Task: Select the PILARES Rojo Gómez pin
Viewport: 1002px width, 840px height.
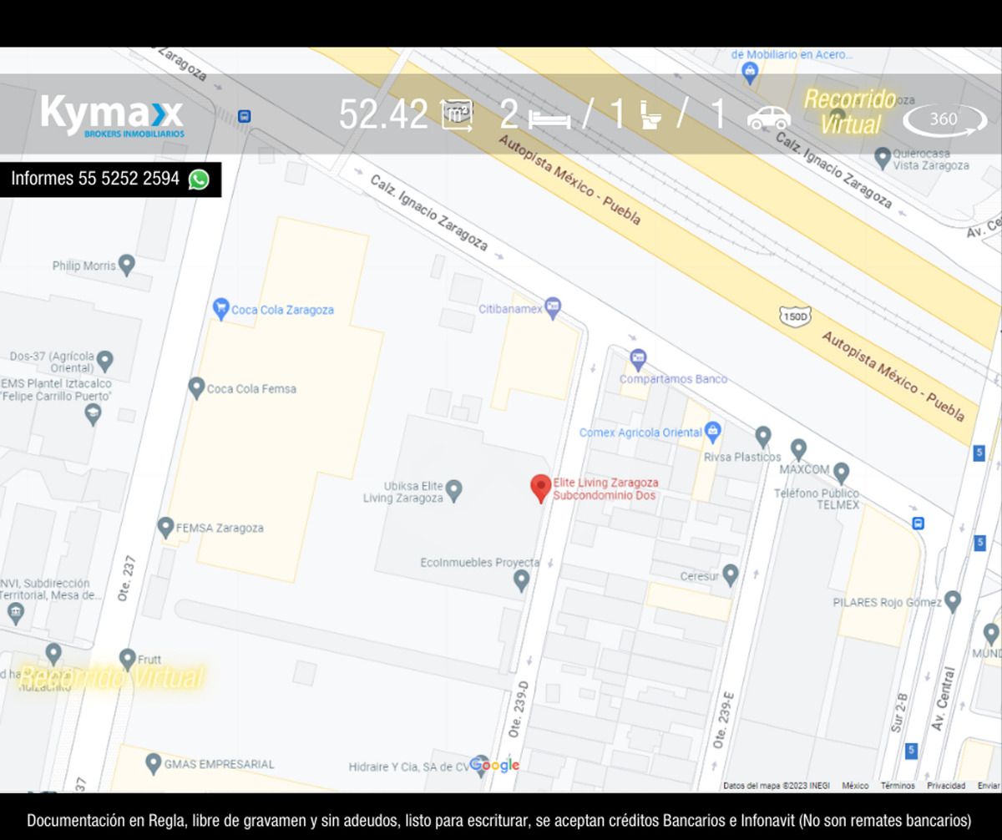Action: point(953,600)
